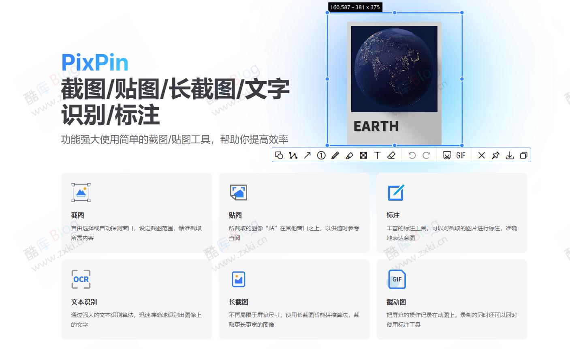Select the Arrow annotation tool

(x=307, y=155)
